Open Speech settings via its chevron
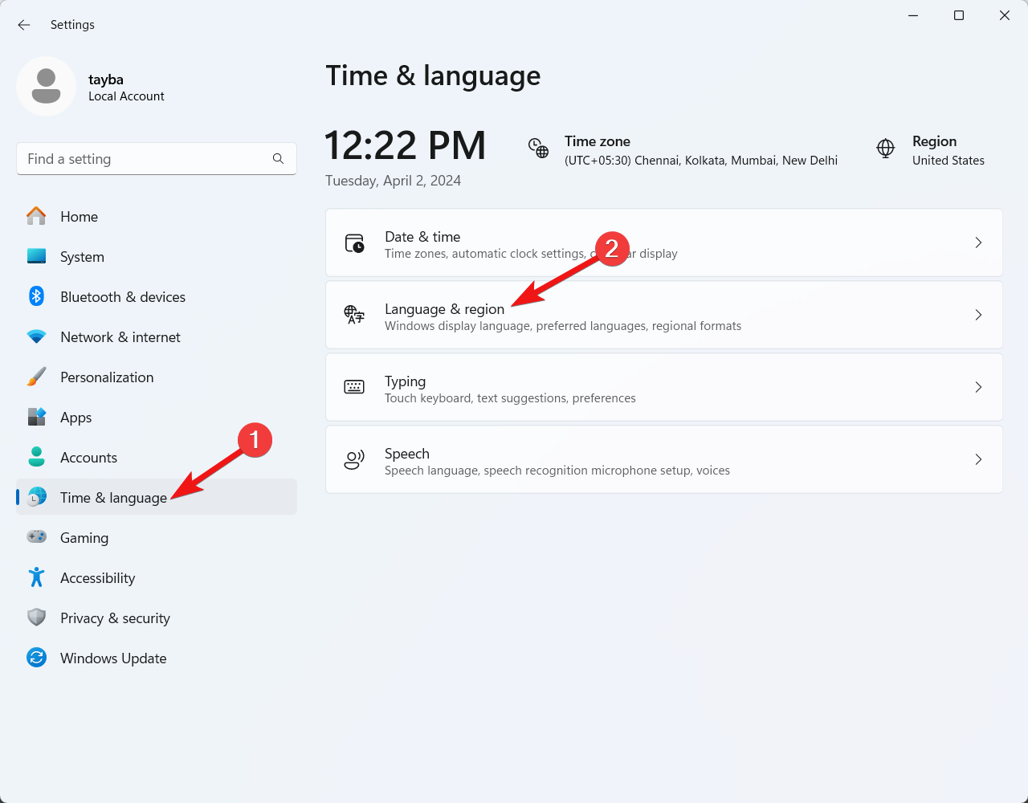 pos(978,459)
